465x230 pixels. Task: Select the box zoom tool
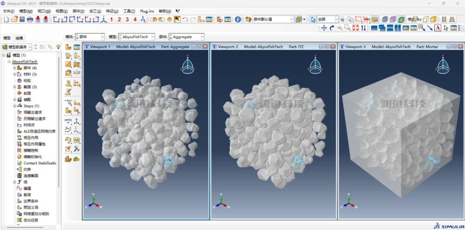tap(347, 28)
